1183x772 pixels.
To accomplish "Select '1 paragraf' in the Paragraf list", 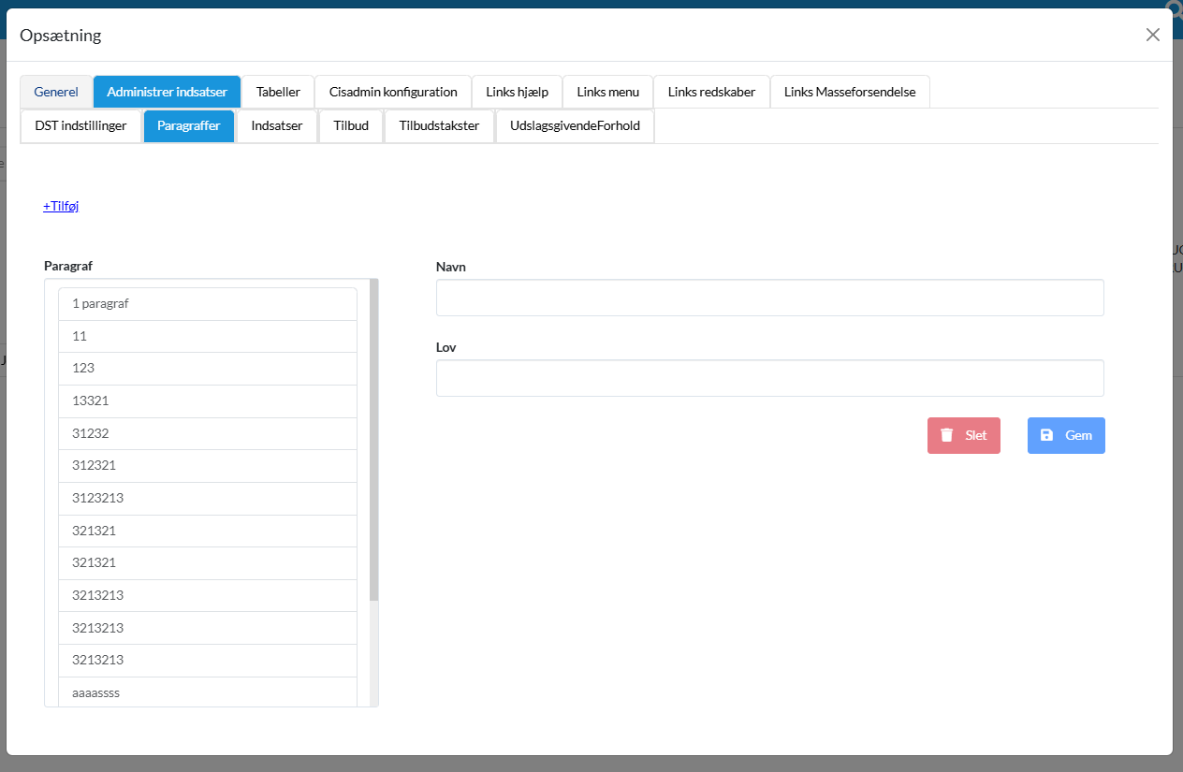I will (208, 304).
